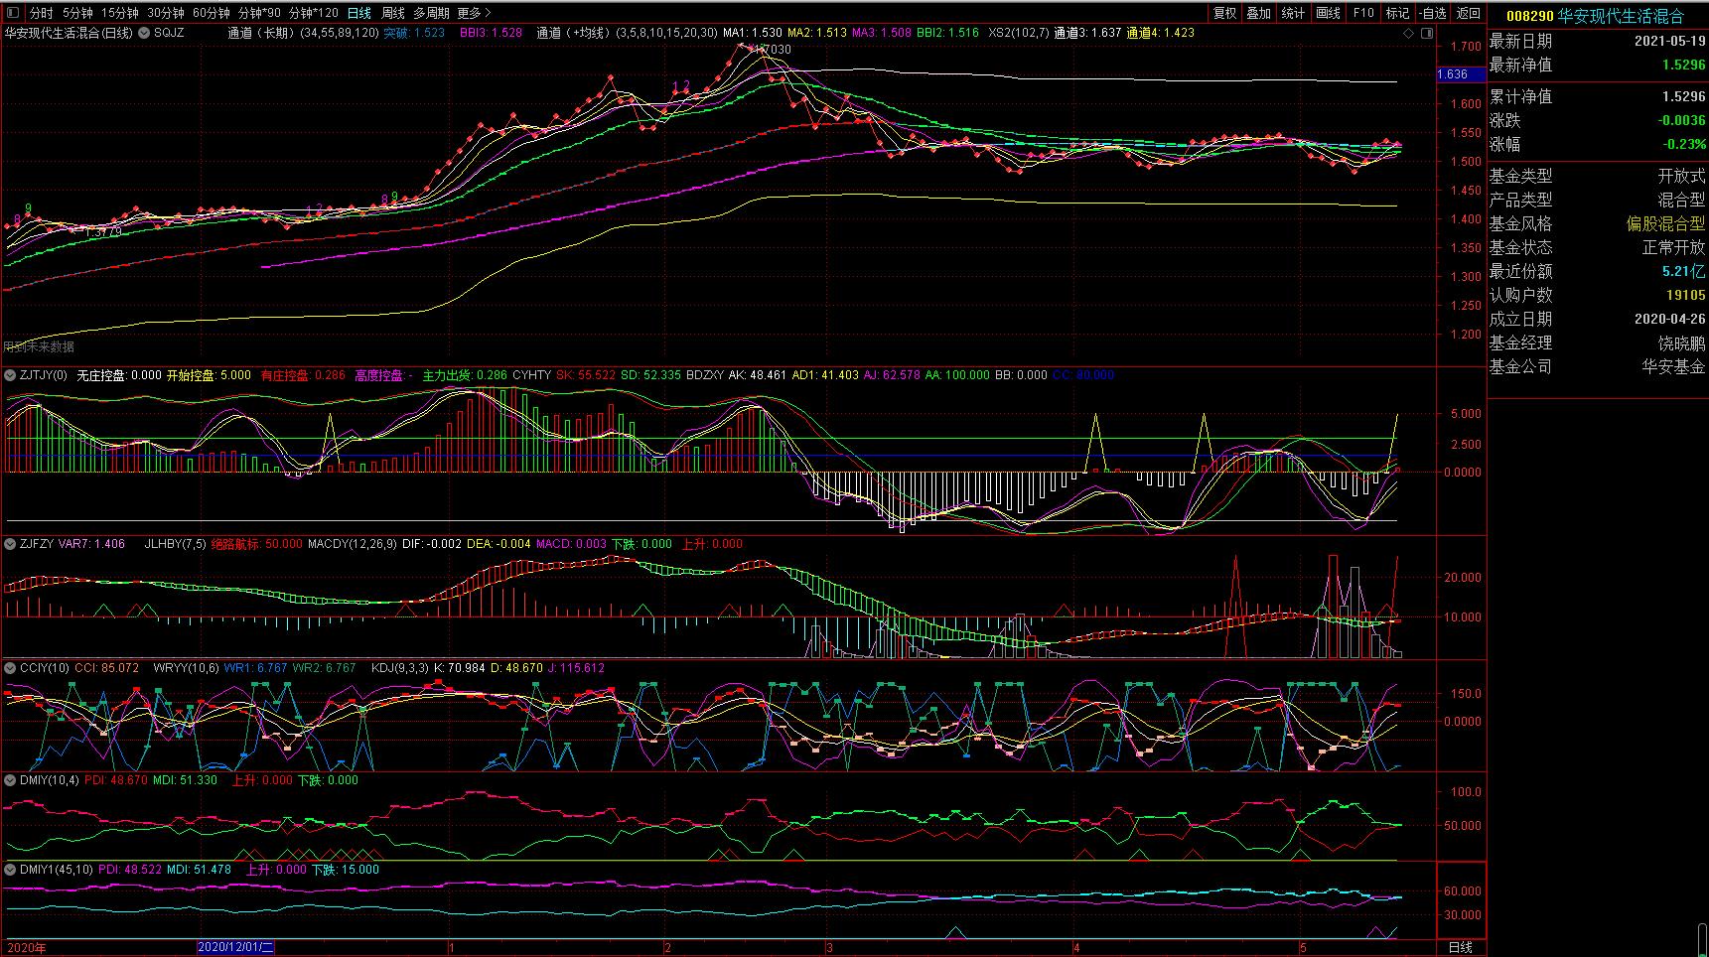This screenshot has height=957, width=1709.
Task: Click the CYHTY indicator label
Action: tap(531, 375)
